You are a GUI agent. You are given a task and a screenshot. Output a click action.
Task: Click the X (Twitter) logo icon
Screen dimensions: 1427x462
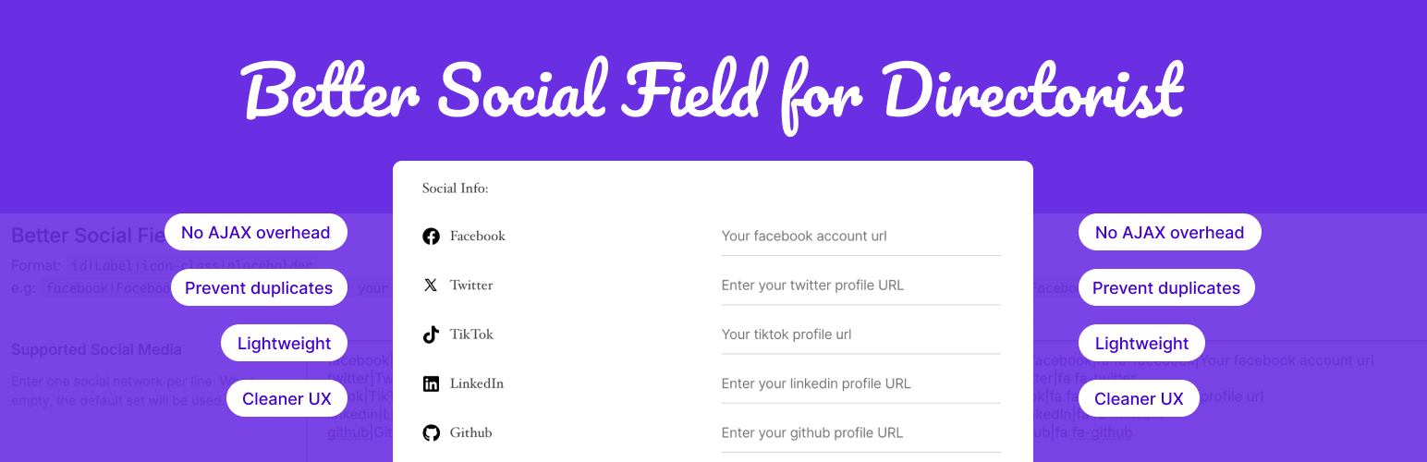click(x=431, y=286)
